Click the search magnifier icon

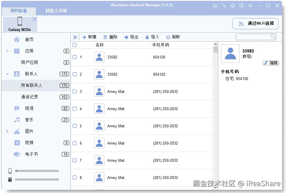click(x=273, y=36)
